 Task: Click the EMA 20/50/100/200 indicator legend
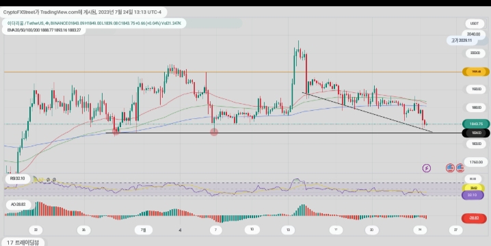[44, 30]
